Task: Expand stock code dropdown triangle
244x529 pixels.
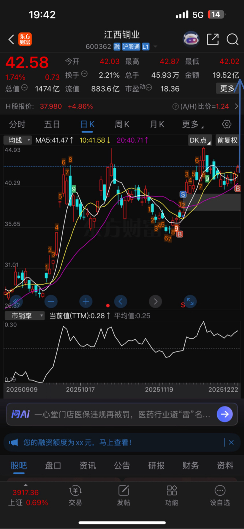Action: (x=155, y=47)
